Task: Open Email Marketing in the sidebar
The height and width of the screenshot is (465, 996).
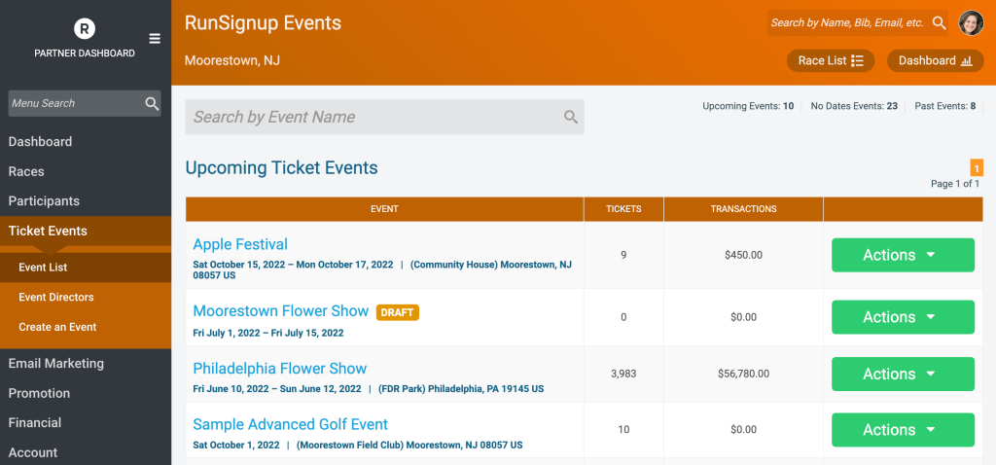Action: point(55,364)
